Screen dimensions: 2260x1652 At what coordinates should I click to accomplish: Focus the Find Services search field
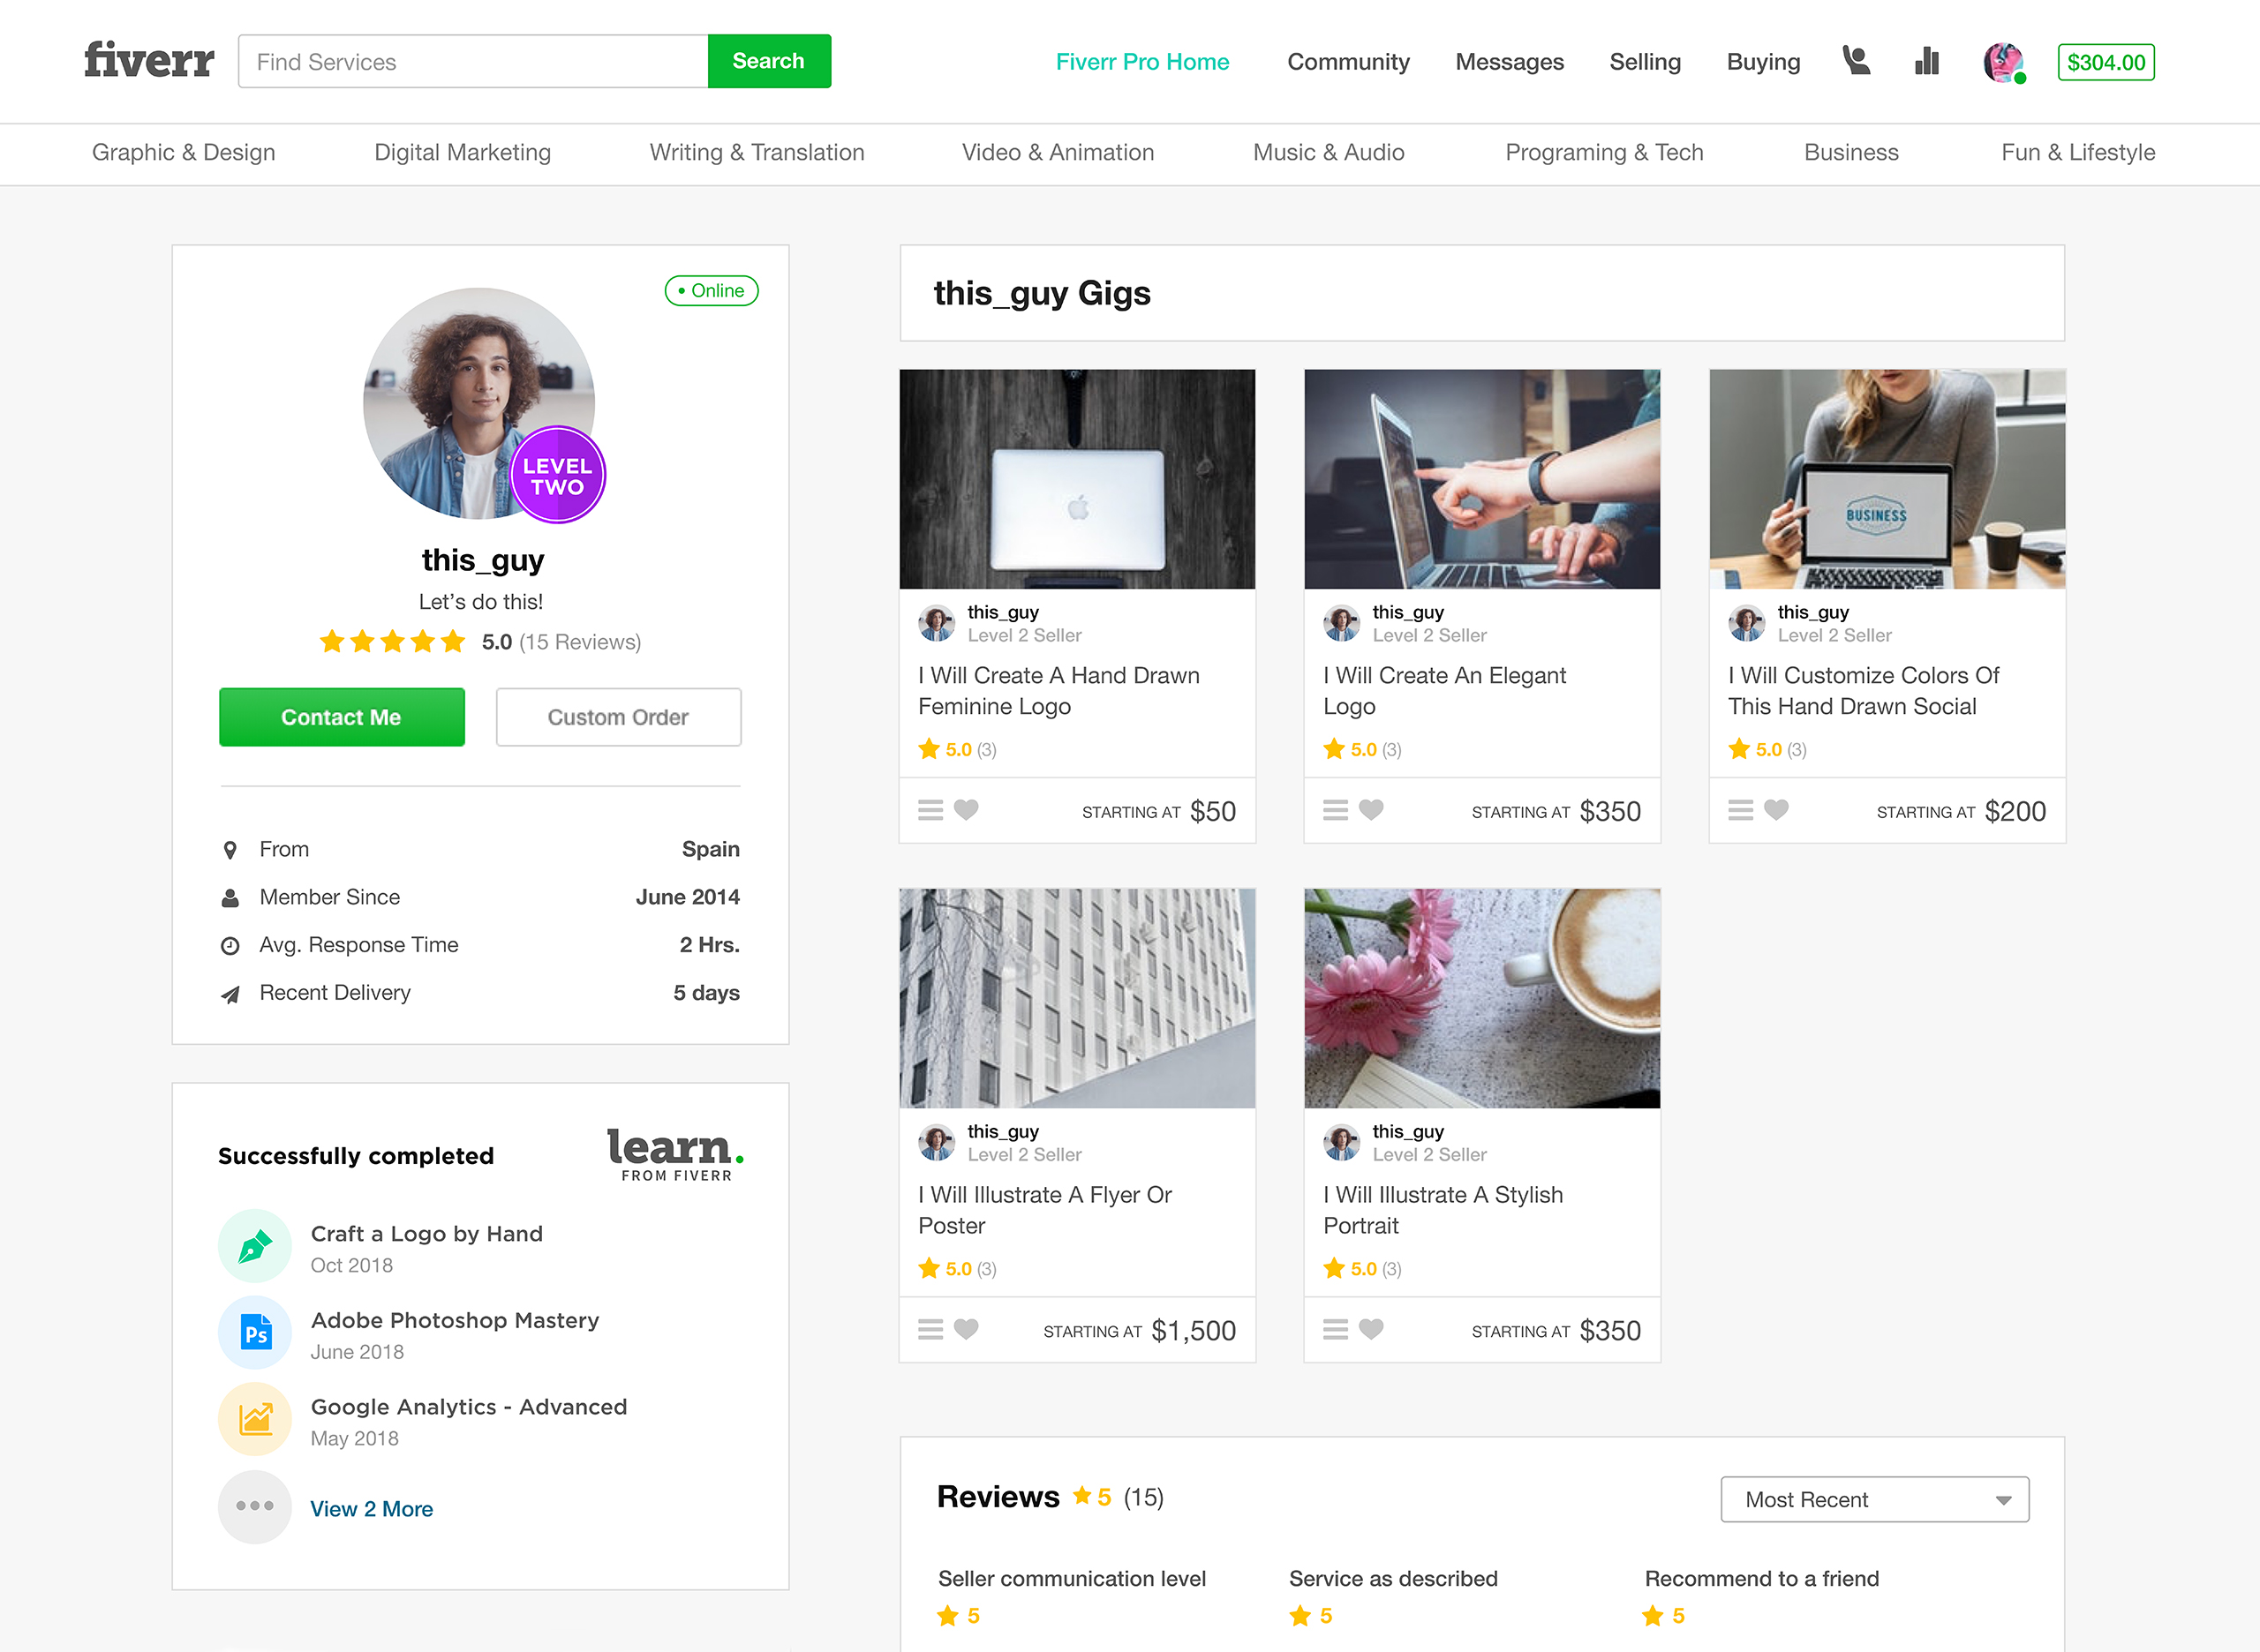(x=472, y=62)
